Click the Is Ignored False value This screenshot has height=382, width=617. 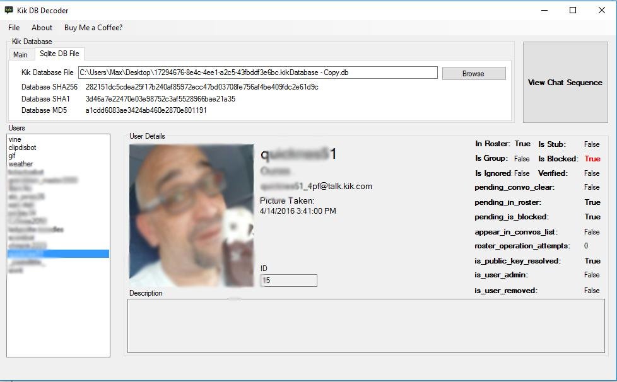point(522,173)
